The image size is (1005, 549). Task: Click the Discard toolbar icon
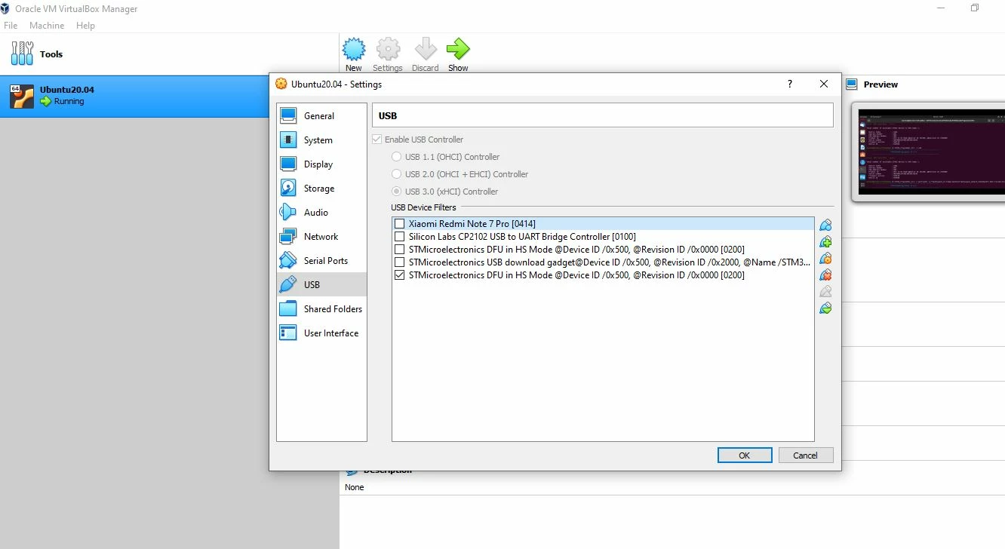pyautogui.click(x=426, y=50)
